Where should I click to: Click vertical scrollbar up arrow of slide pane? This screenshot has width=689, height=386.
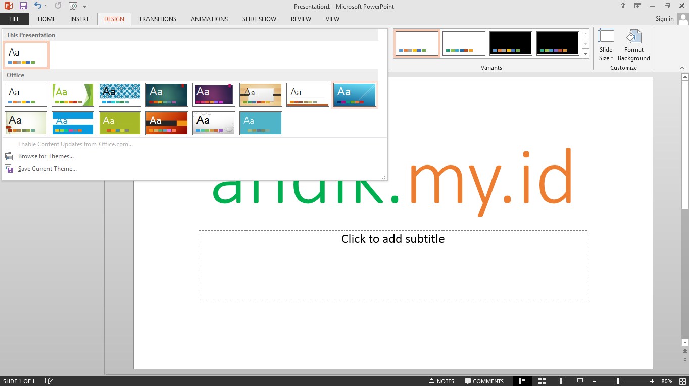(685, 78)
